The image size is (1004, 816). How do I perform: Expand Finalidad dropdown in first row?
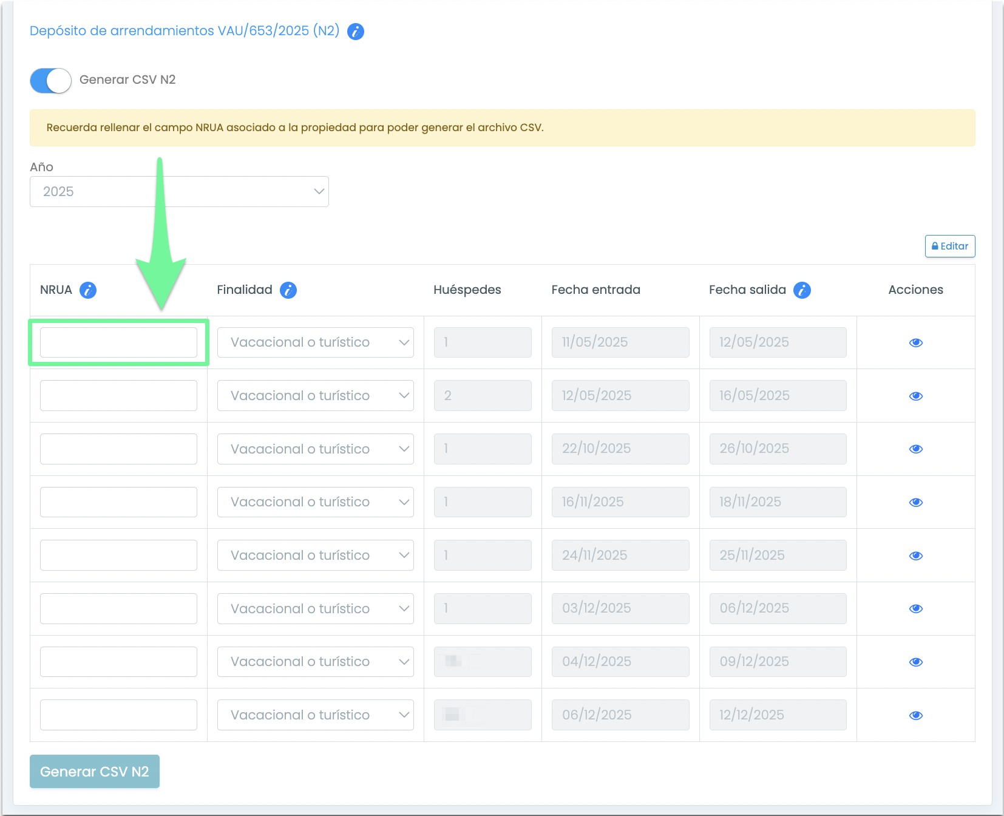point(315,342)
